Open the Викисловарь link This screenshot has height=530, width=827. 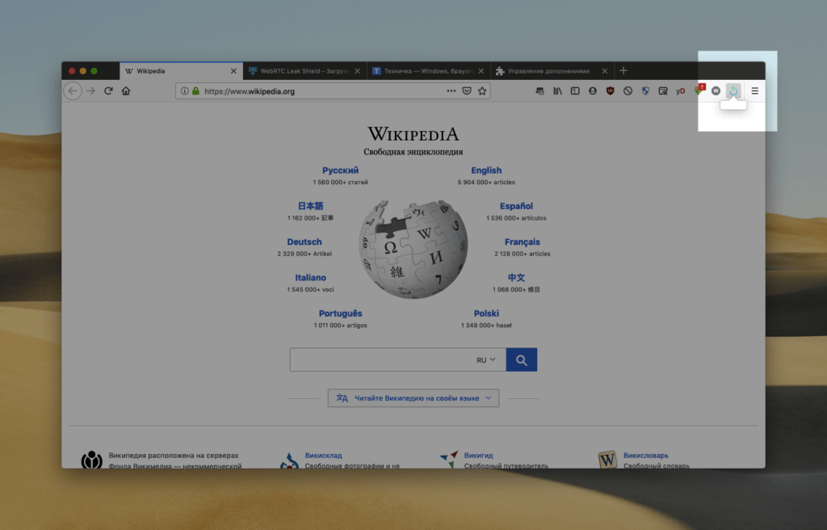coord(645,455)
